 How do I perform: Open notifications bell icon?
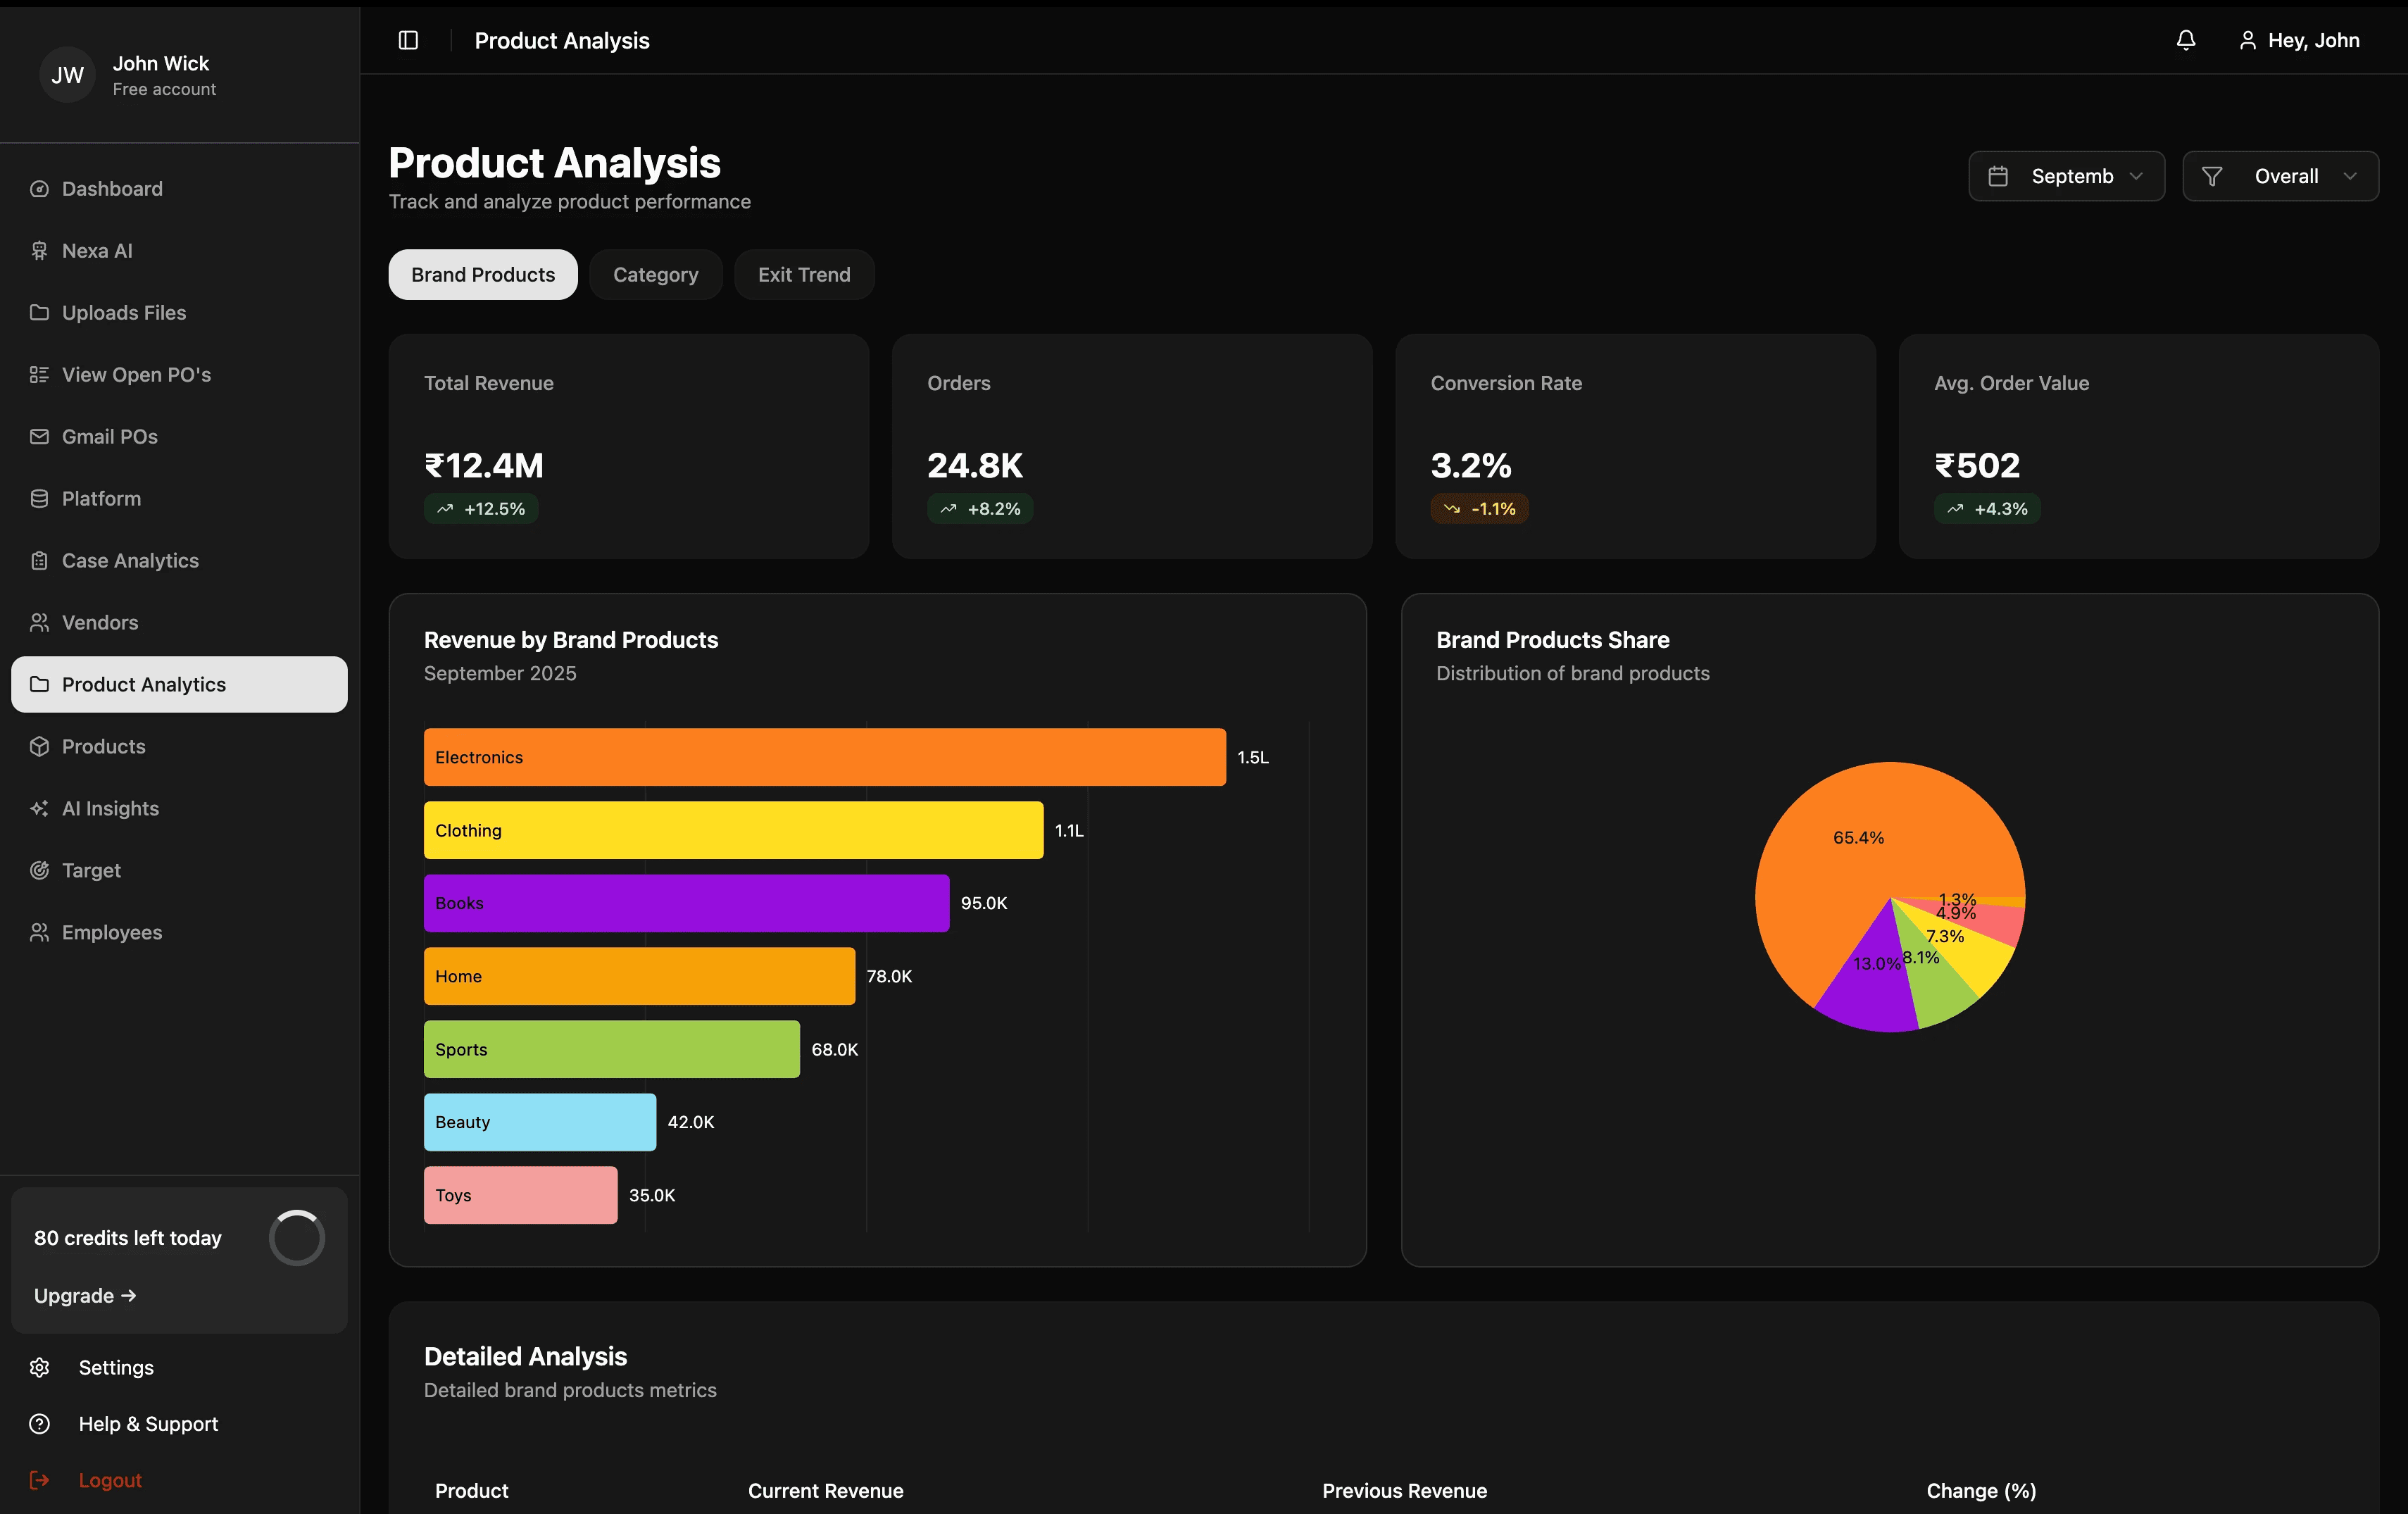click(x=2185, y=40)
